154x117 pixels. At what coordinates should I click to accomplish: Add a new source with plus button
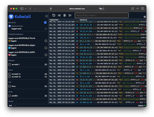click(x=45, y=23)
